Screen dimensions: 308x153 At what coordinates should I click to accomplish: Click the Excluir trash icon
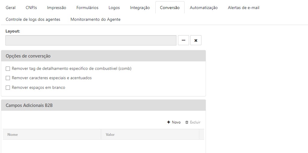pyautogui.click(x=187, y=122)
